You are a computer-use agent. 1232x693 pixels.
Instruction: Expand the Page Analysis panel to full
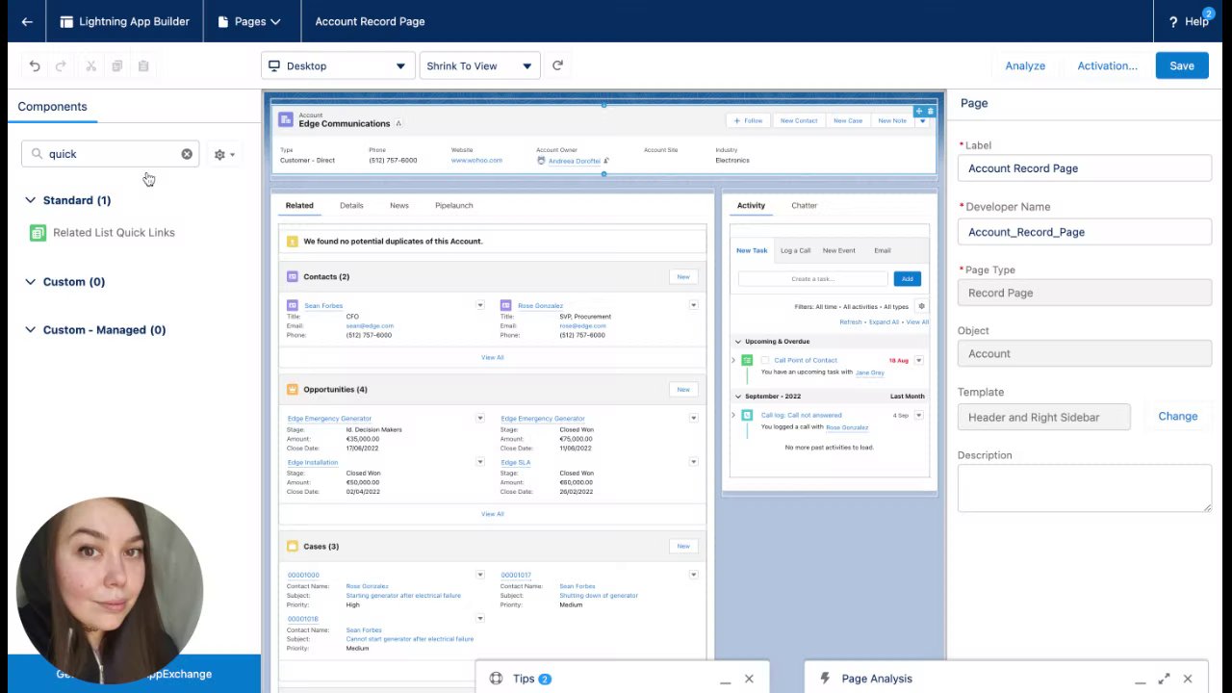tap(1164, 679)
